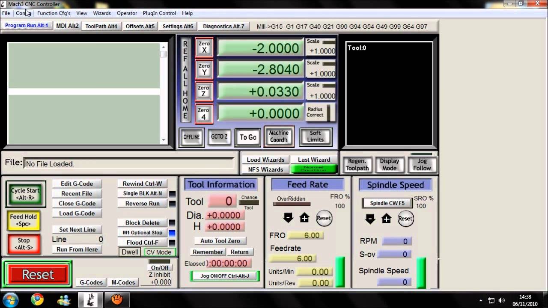Click the Tool number field
Viewport: 548px width, 308px height.
pyautogui.click(x=222, y=201)
